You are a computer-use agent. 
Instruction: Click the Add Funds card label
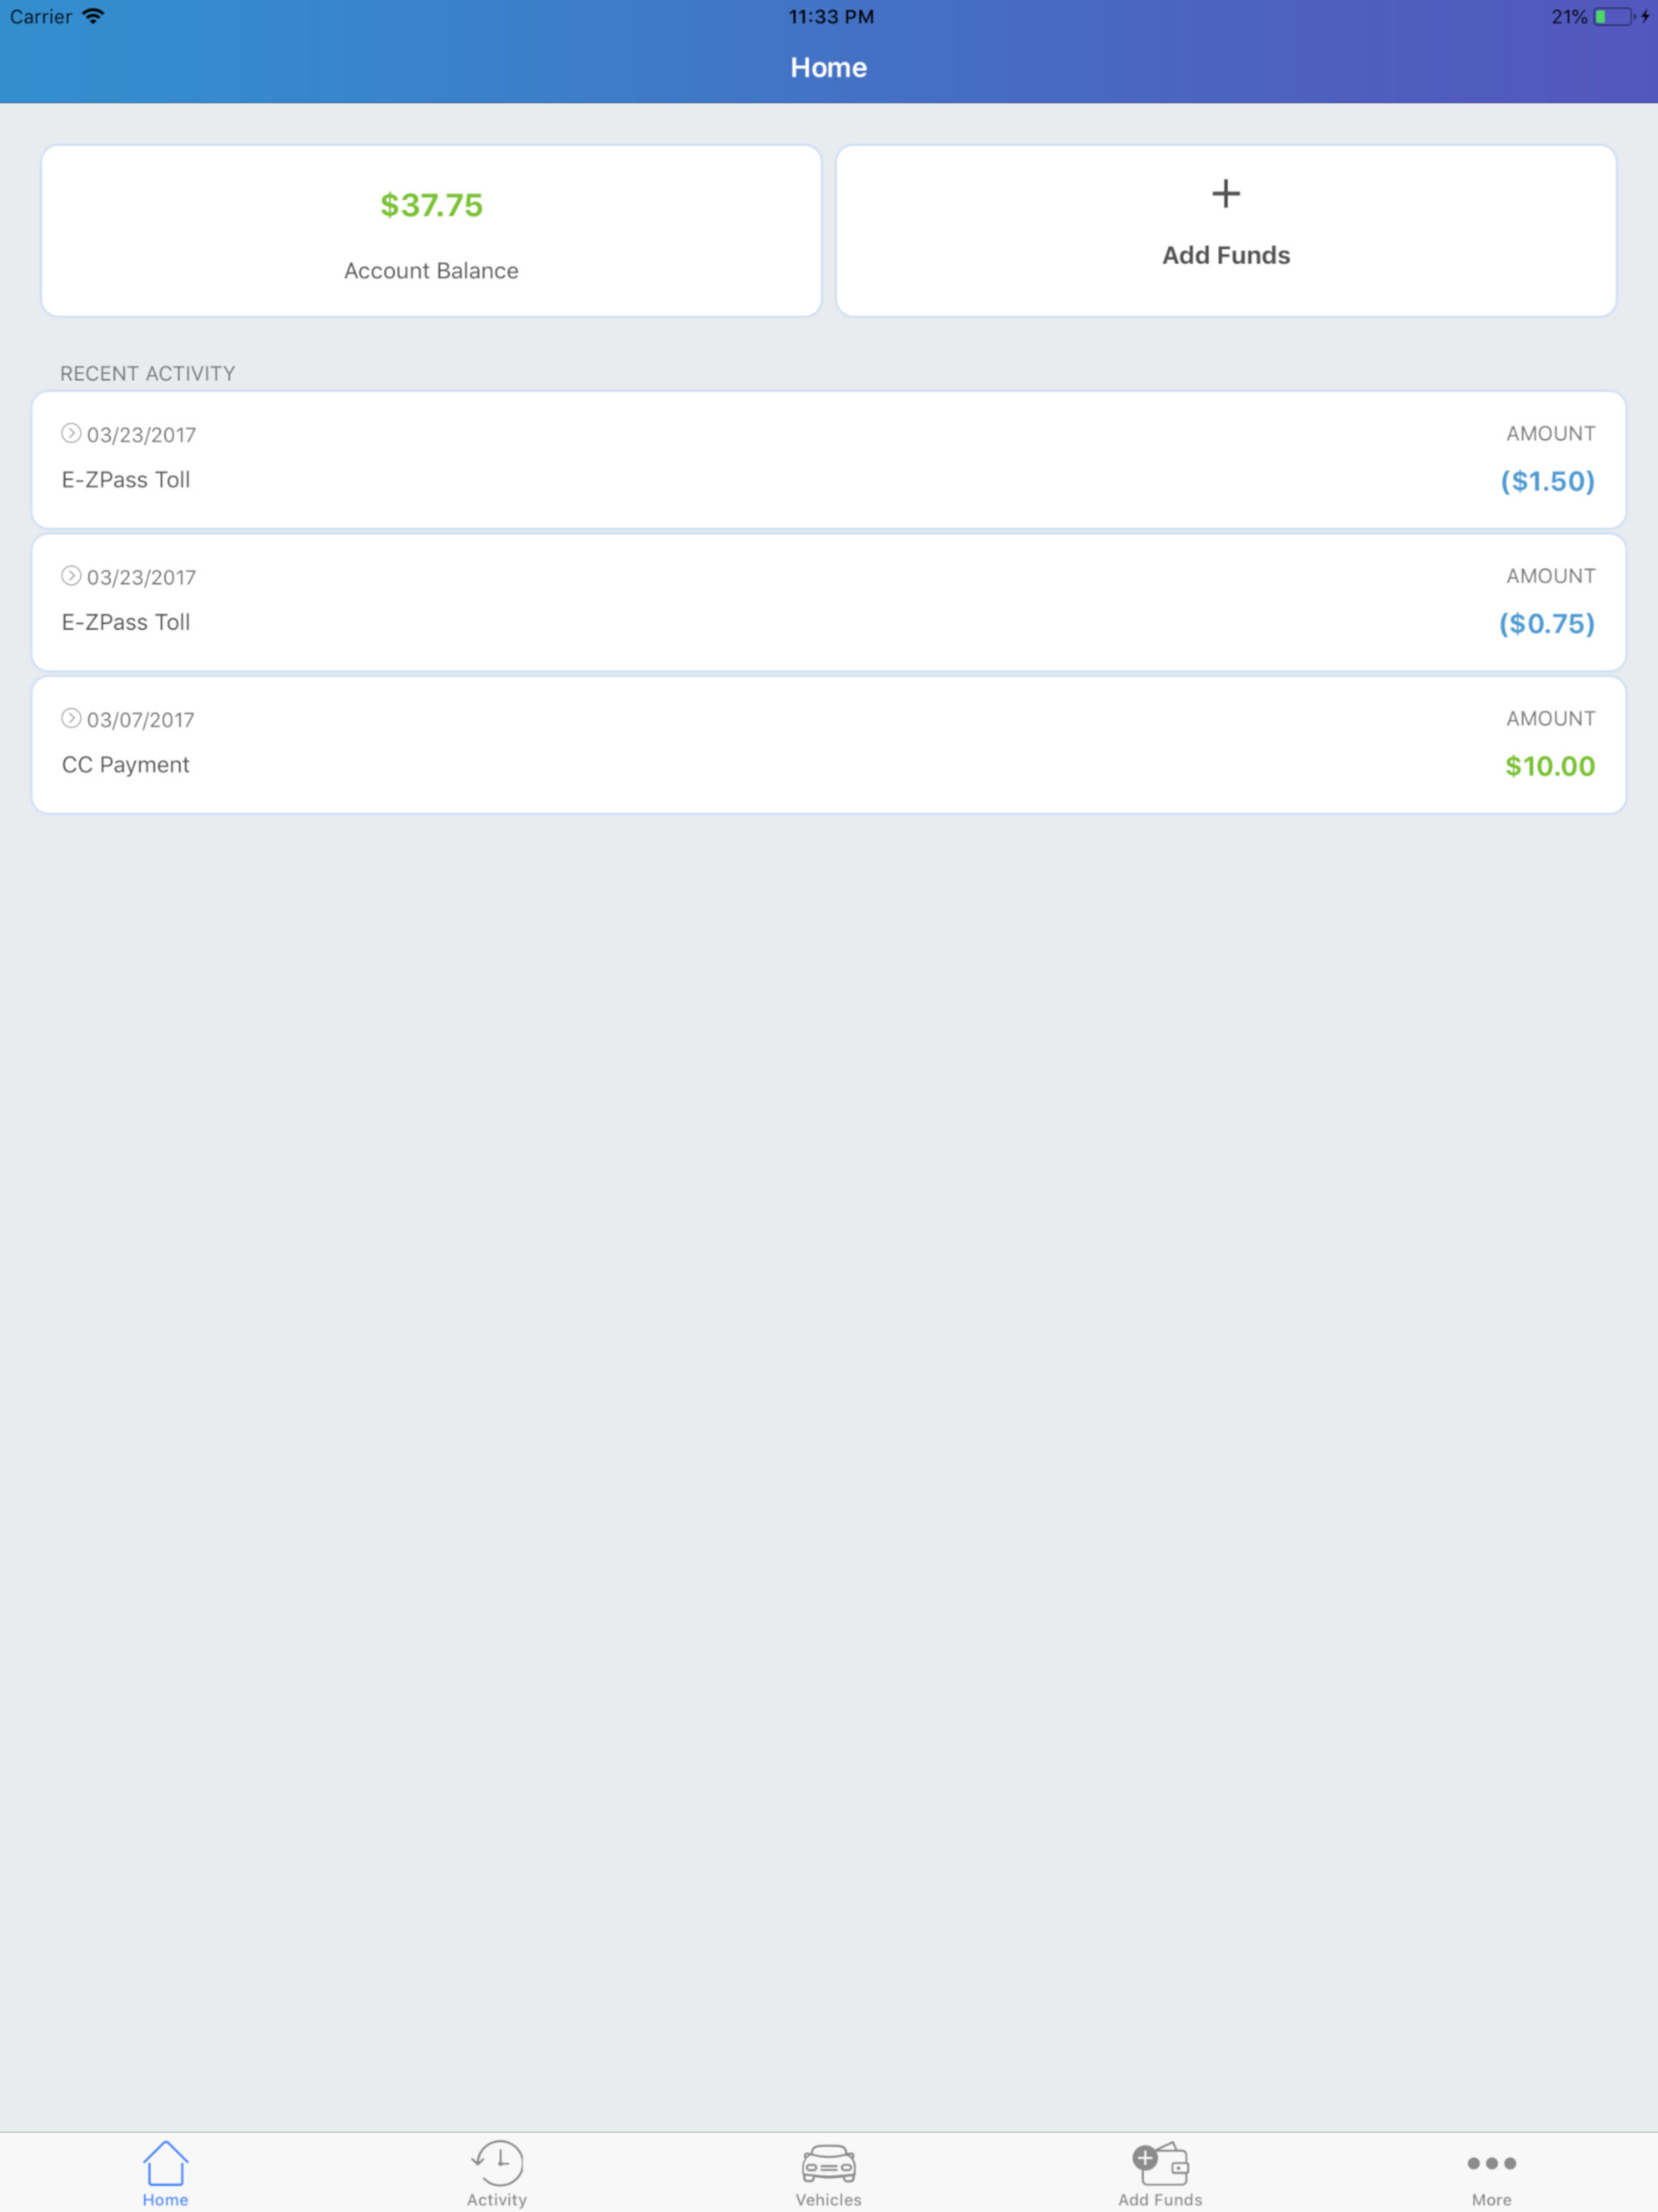(x=1226, y=255)
